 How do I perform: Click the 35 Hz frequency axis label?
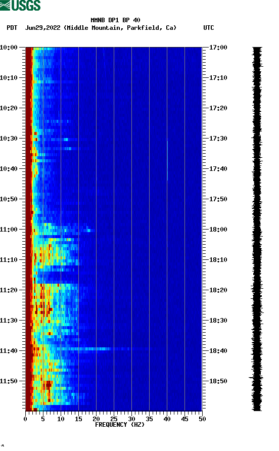(149, 419)
